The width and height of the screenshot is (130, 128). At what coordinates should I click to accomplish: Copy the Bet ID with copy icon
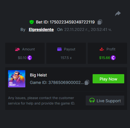pos(100,22)
